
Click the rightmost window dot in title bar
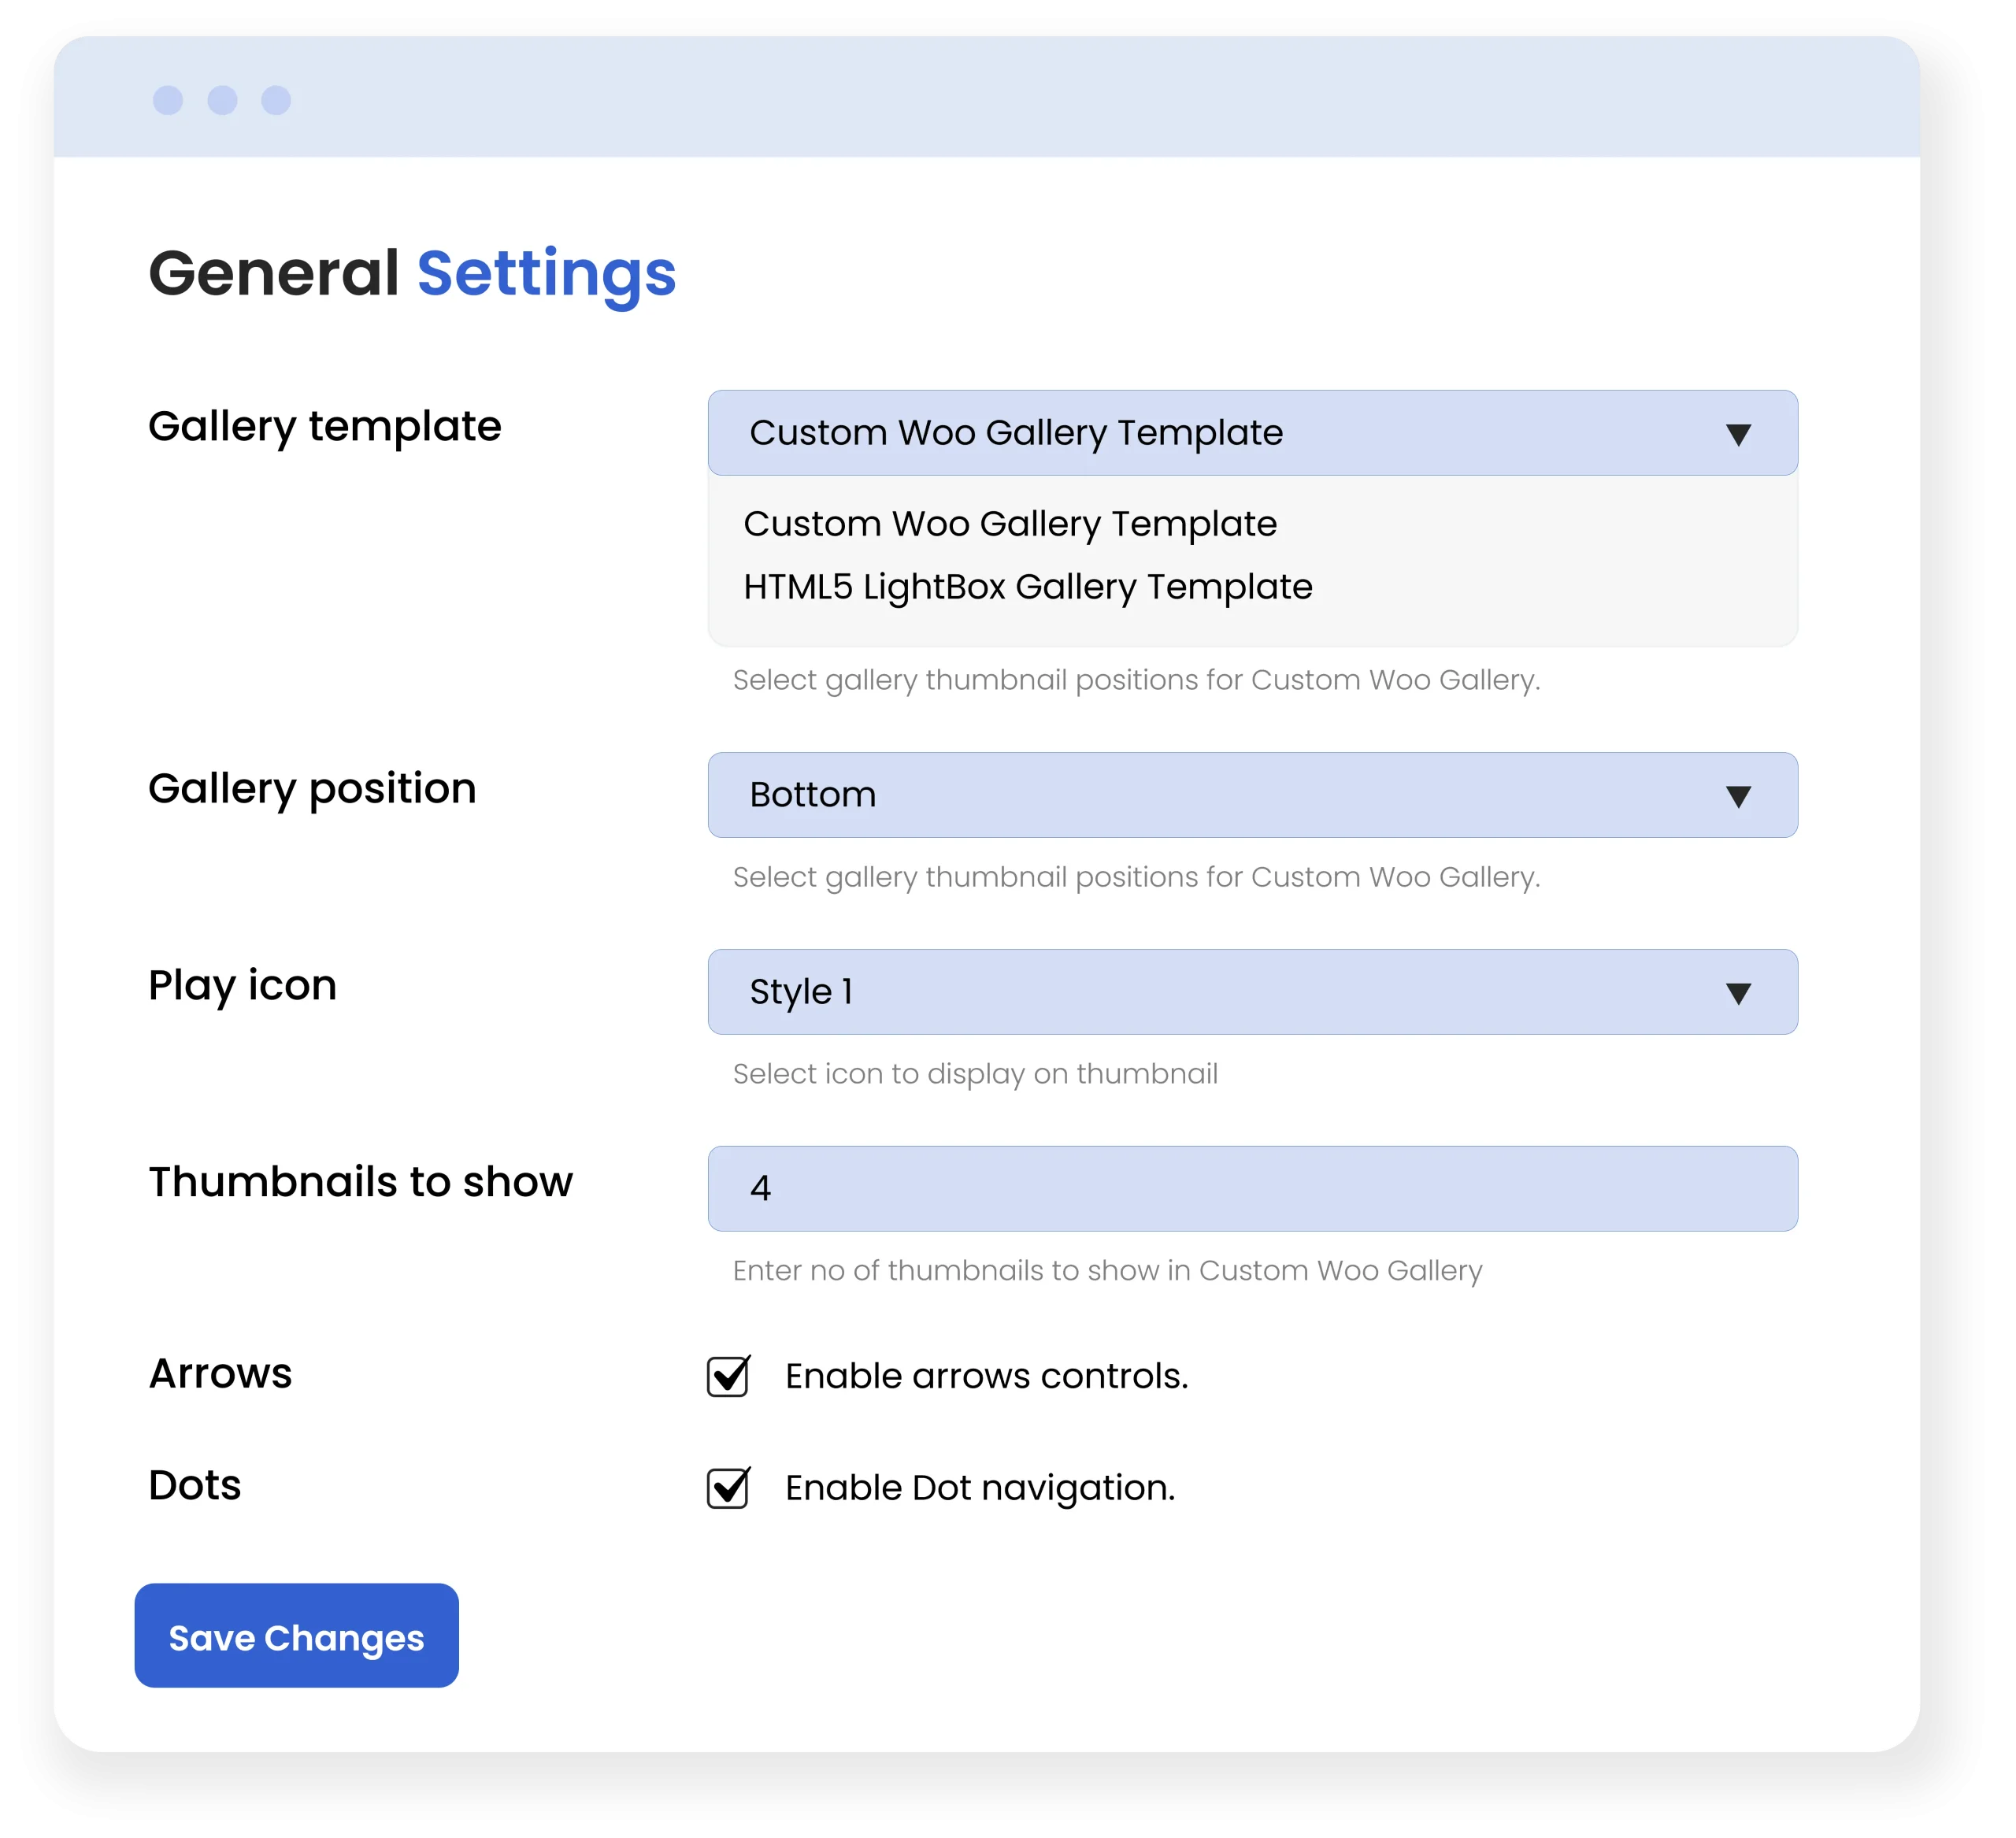click(x=276, y=100)
